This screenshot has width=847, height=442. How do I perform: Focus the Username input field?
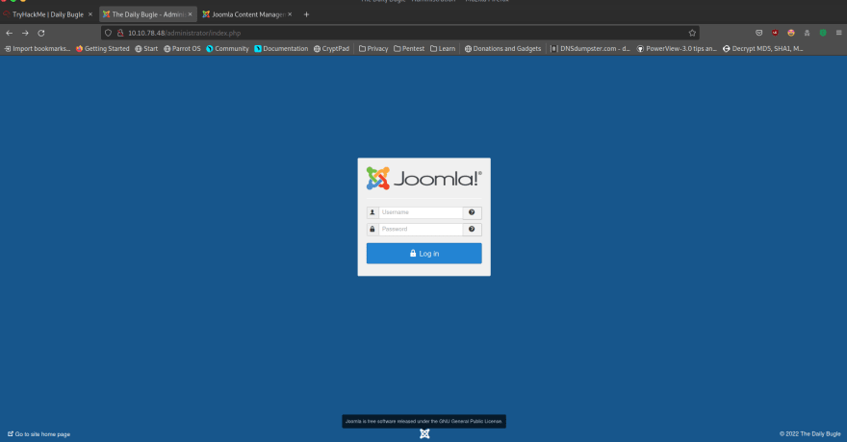421,212
